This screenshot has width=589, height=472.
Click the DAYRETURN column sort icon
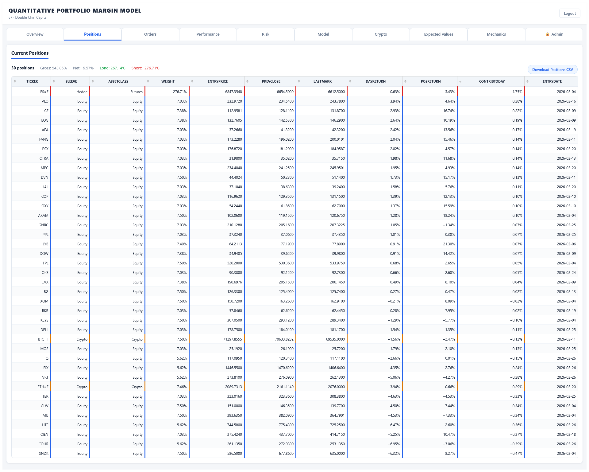click(x=350, y=81)
